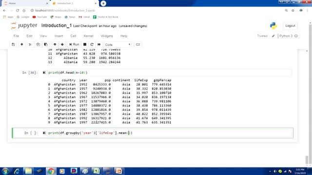Interrupt the kernel with stop square
Viewport: 312px width, 175px height.
point(85,44)
